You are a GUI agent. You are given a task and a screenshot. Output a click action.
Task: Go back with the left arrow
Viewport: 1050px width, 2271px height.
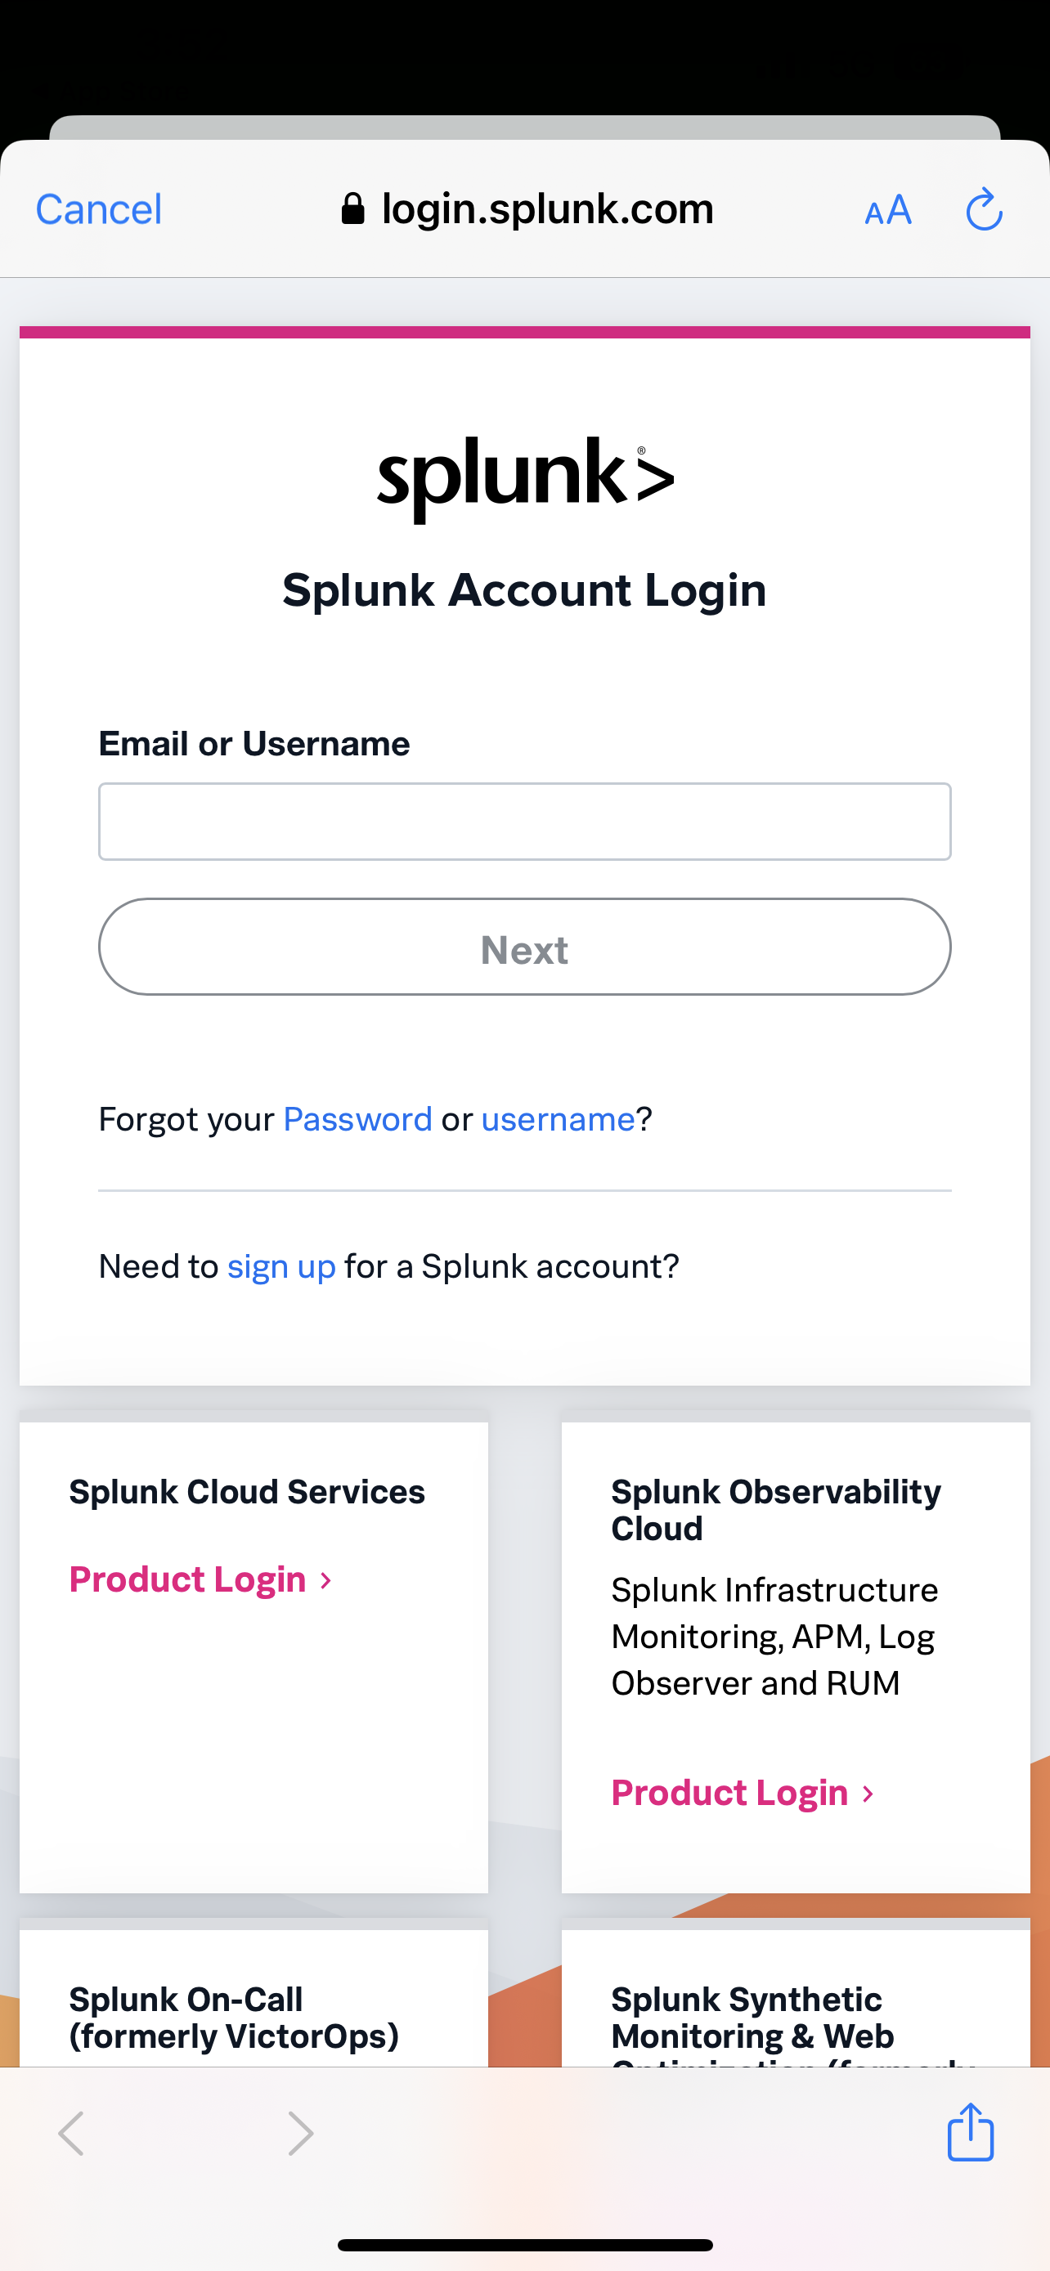71,2134
